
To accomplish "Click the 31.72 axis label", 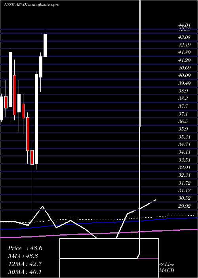I will click(x=185, y=183).
